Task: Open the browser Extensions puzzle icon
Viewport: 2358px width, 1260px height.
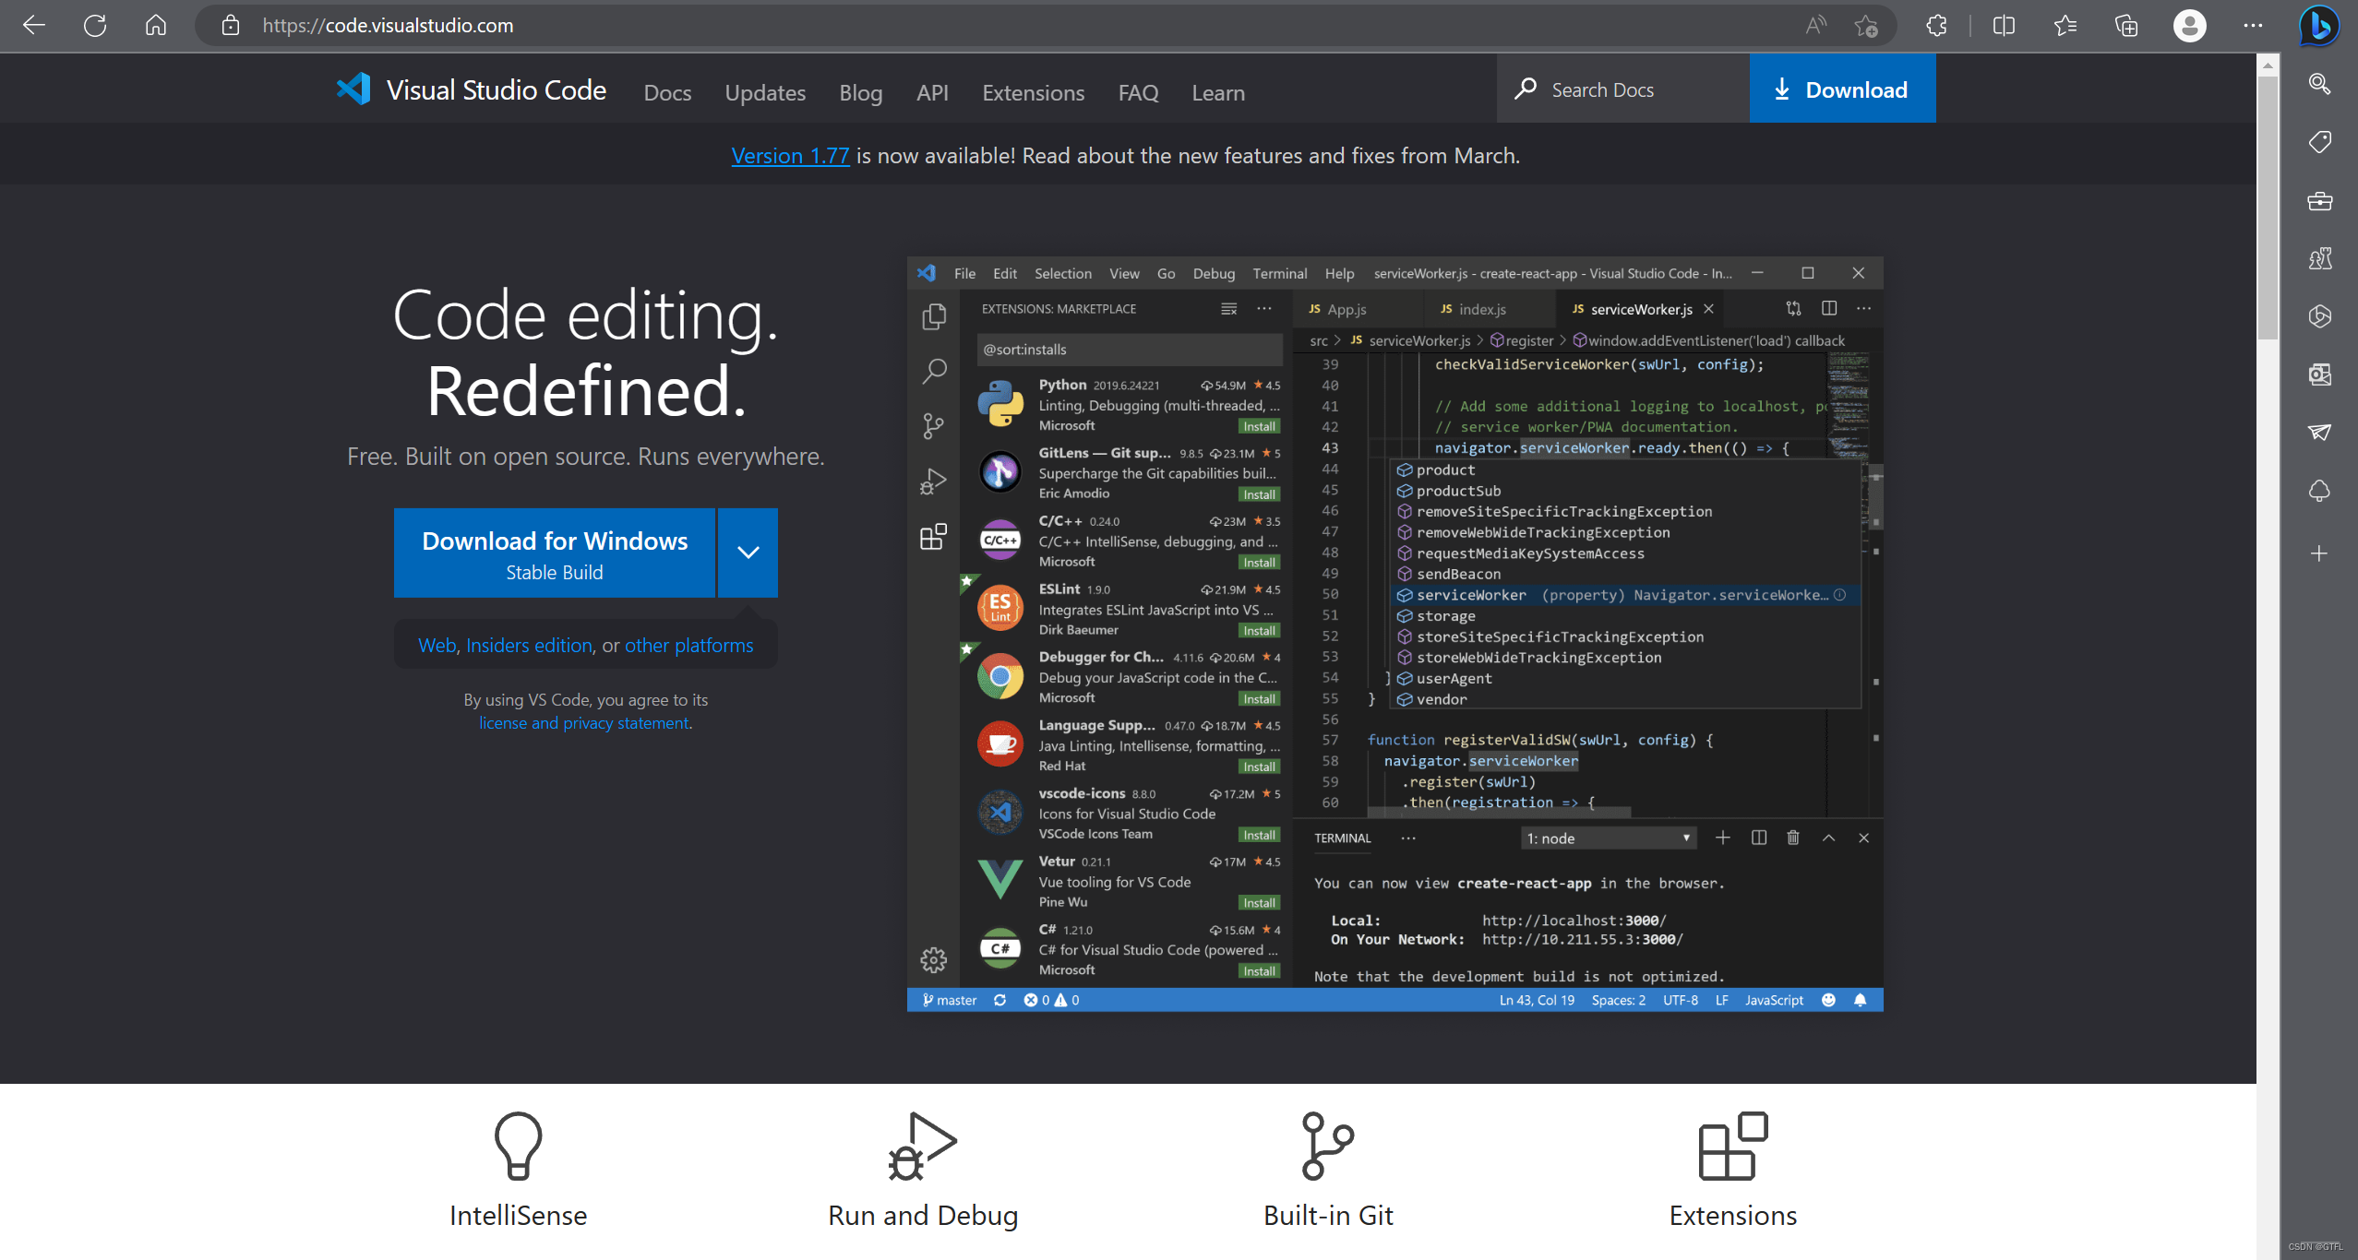Action: pyautogui.click(x=1937, y=26)
